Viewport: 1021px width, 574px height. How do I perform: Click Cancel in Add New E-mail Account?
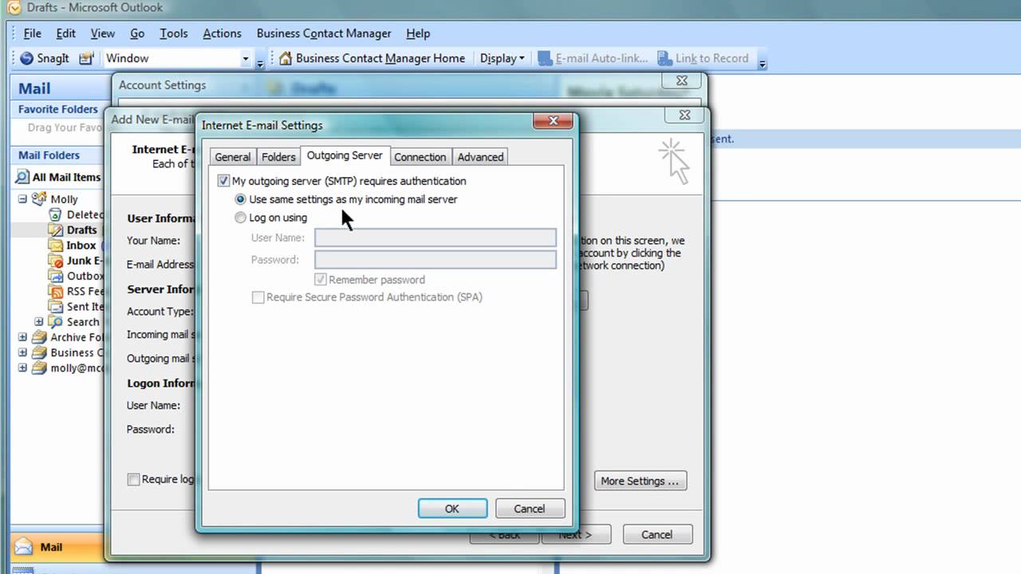(x=657, y=534)
